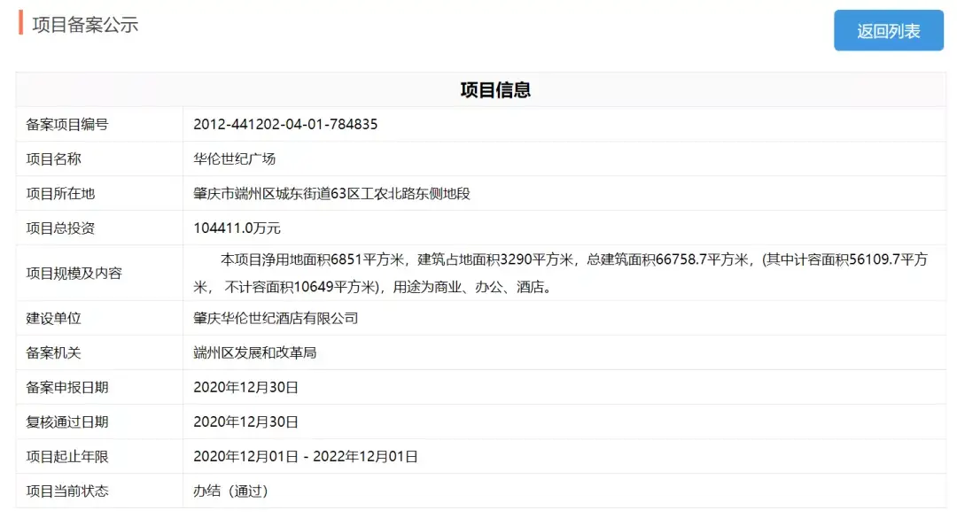Click the project scale description paragraph
957x518 pixels.
tap(560, 274)
